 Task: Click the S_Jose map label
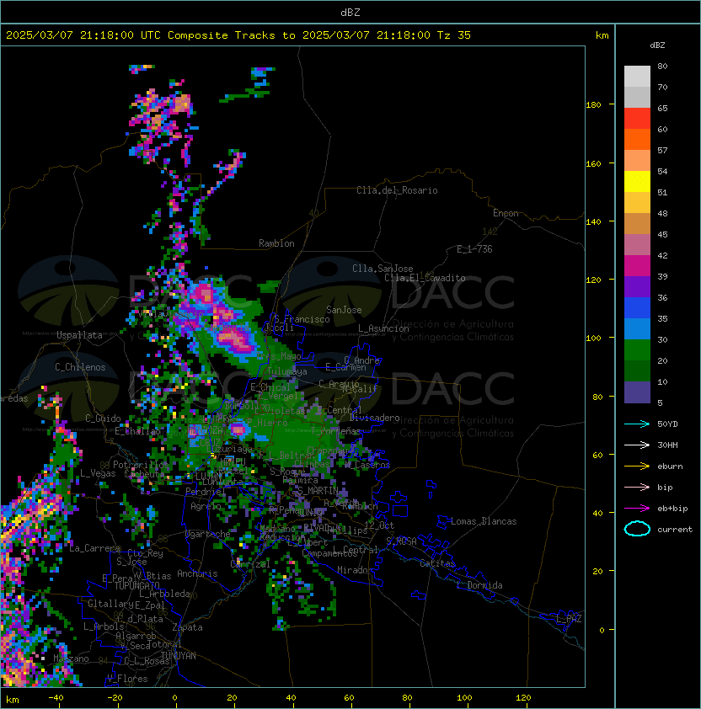(131, 562)
